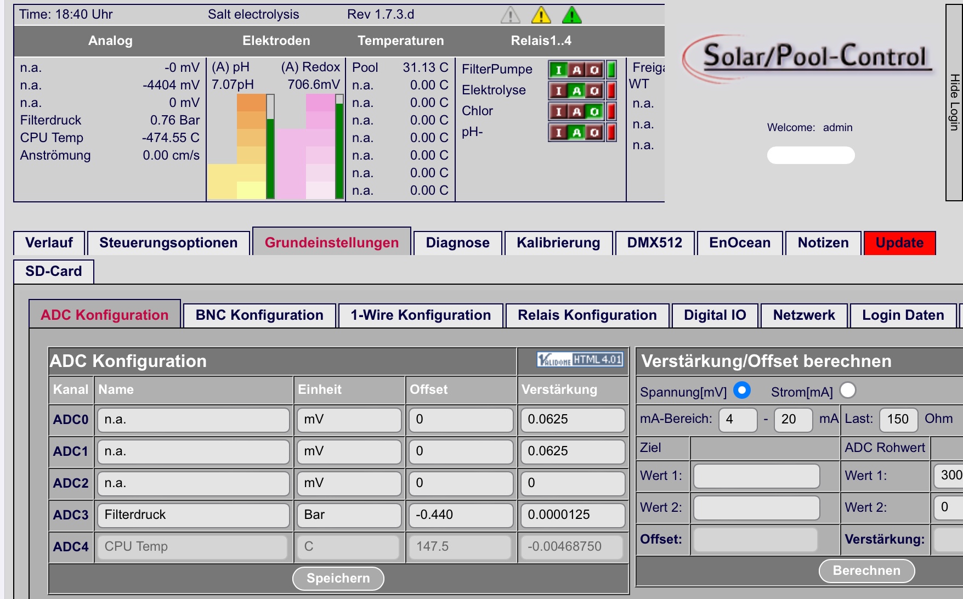Switch to the Diagnose tab
Viewport: 963px width, 599px height.
point(458,242)
